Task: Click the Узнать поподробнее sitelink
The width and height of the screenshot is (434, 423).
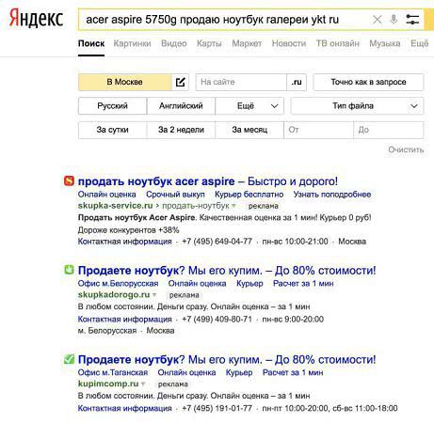Action: (332, 195)
